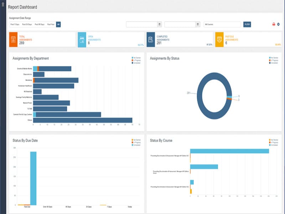Click the orange Total Assignments tile icon
This screenshot has width=285, height=214.
click(x=13, y=39)
